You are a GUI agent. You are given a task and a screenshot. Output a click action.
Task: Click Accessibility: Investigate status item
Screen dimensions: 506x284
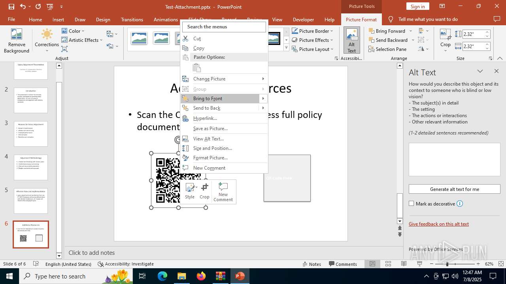point(126,264)
